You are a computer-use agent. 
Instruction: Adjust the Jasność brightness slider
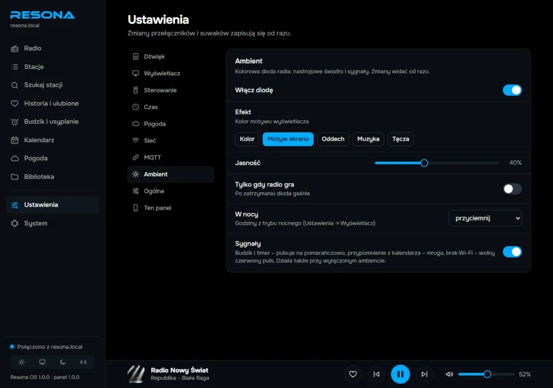tap(436, 163)
